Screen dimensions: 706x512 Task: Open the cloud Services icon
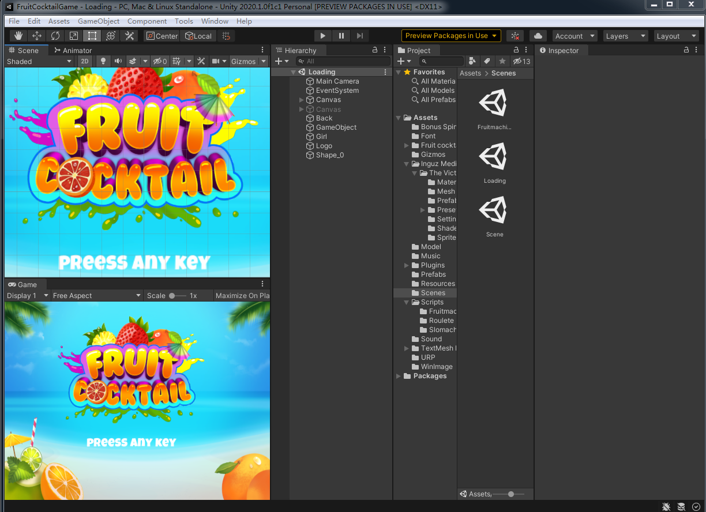tap(538, 36)
